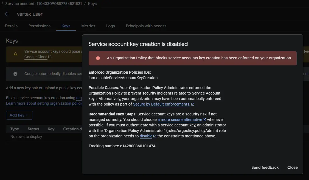Go to the Metrics tab
The width and height of the screenshot is (309, 180).
[88, 26]
